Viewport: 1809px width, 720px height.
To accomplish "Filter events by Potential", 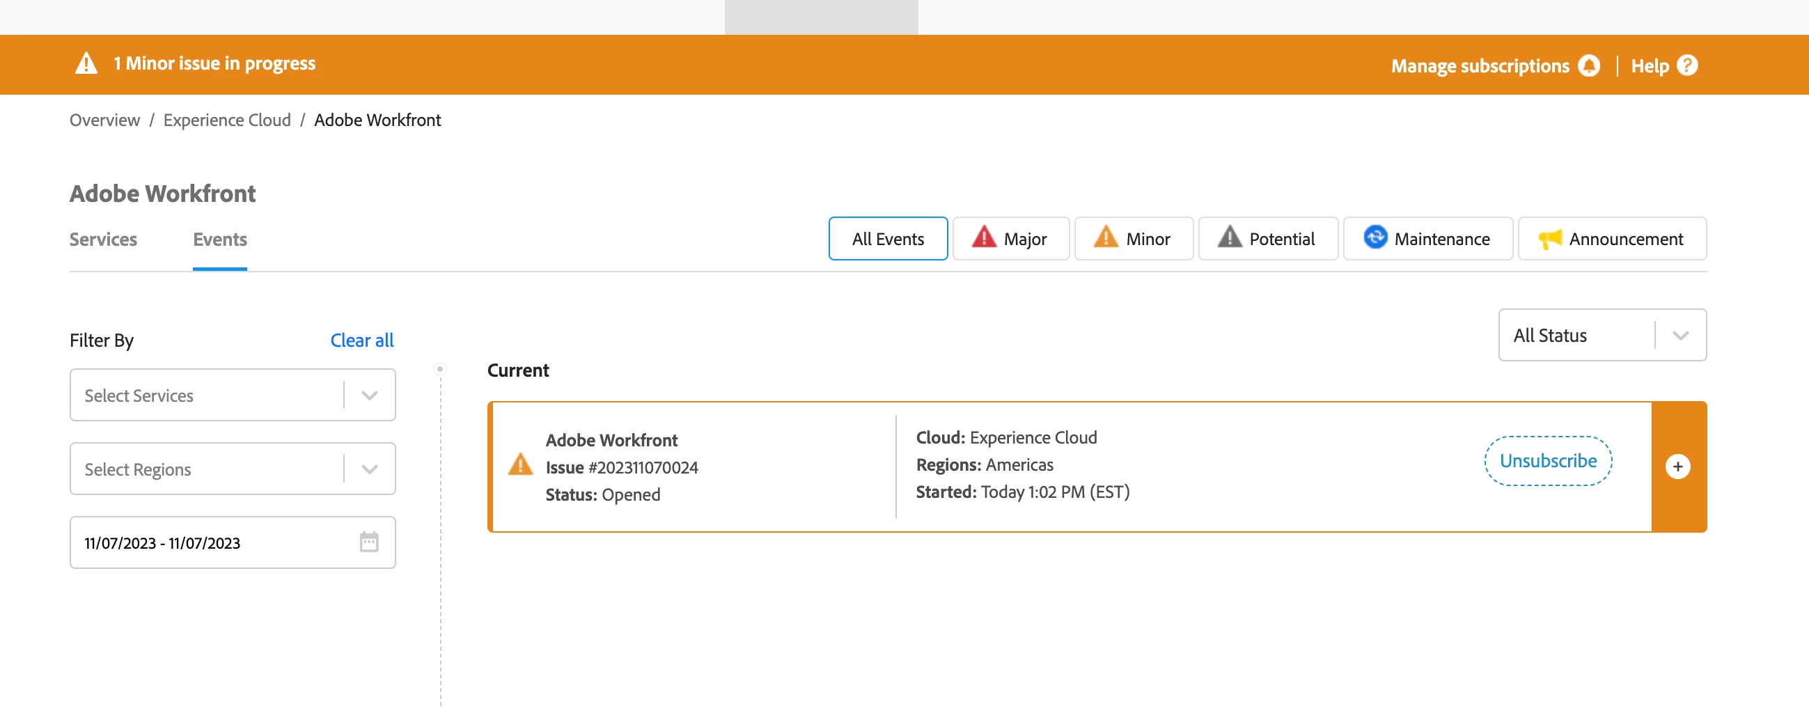I will tap(1267, 239).
